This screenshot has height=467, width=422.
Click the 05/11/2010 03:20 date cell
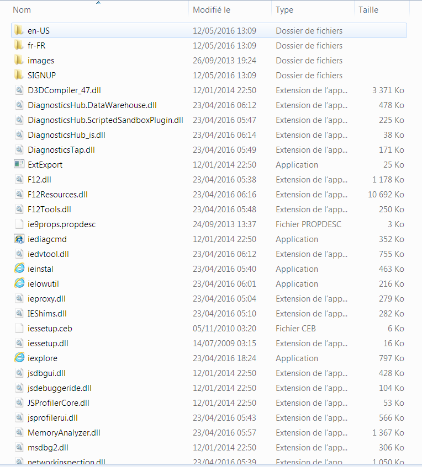(224, 329)
